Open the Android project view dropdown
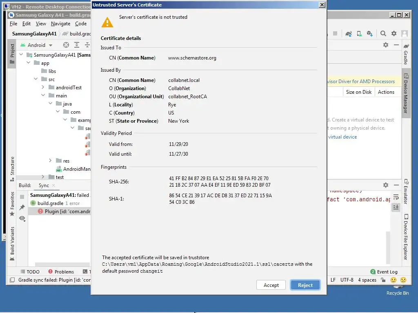The height and width of the screenshot is (313, 418). pos(36,45)
